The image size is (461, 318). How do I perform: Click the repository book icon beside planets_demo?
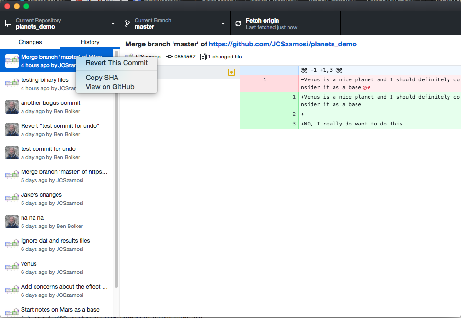tap(8, 23)
